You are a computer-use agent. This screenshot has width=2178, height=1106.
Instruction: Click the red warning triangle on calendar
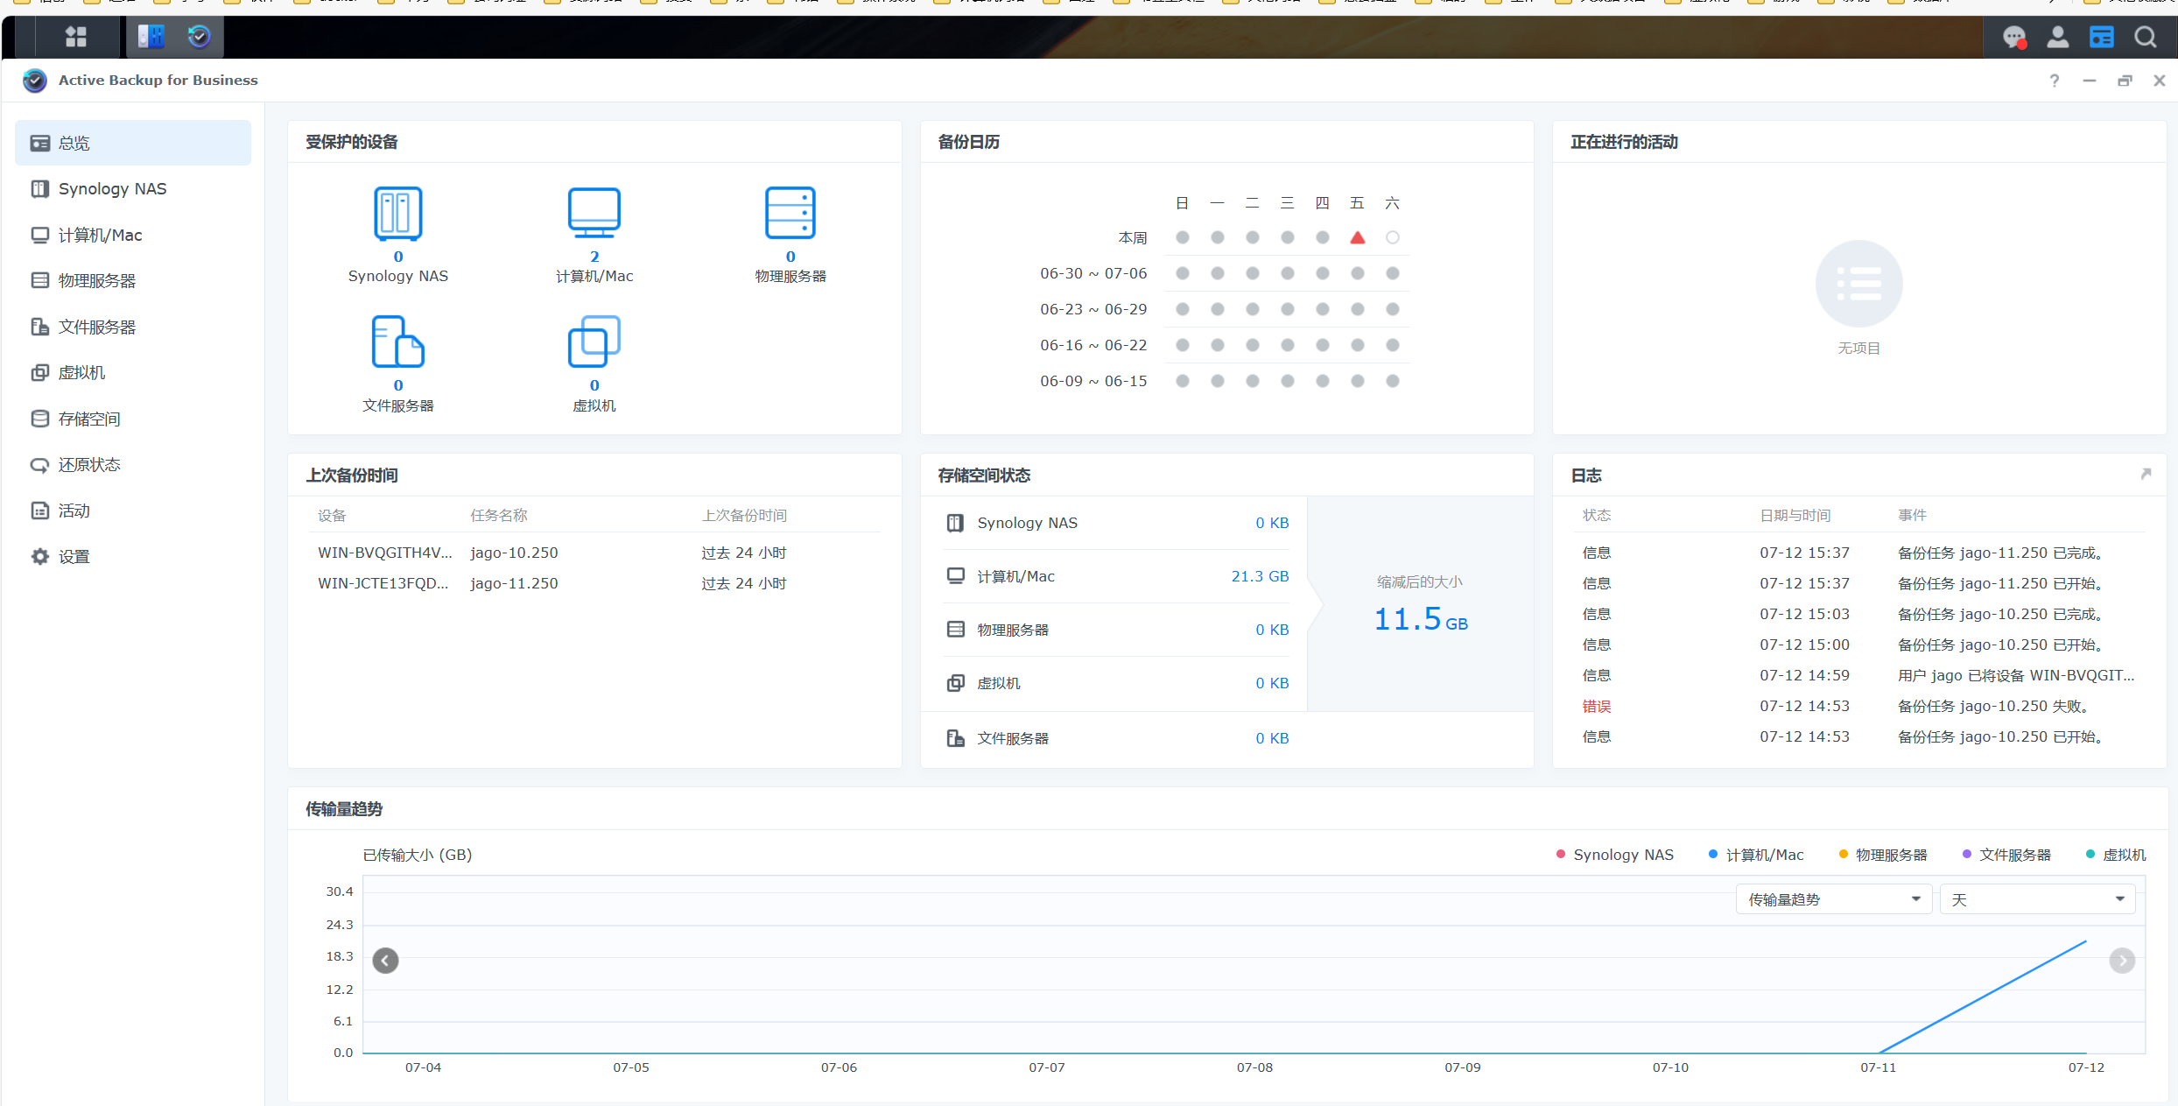coord(1358,237)
